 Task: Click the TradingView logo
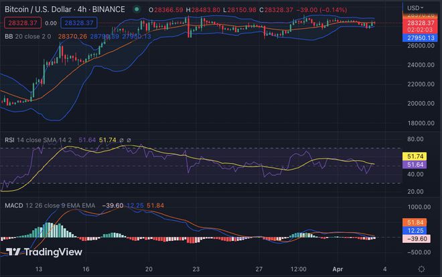click(44, 252)
